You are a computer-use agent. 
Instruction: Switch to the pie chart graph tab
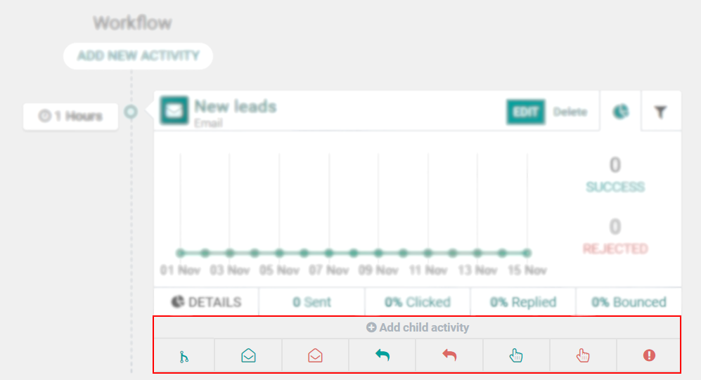pyautogui.click(x=620, y=112)
